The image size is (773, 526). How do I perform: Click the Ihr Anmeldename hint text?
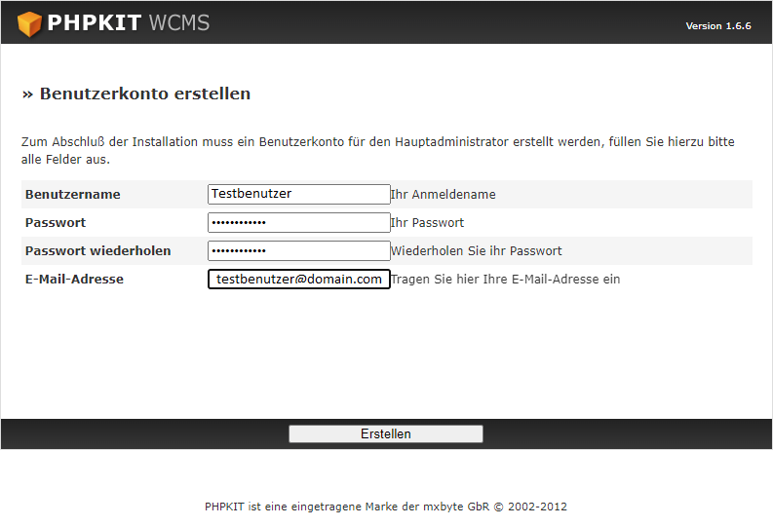pyautogui.click(x=443, y=195)
